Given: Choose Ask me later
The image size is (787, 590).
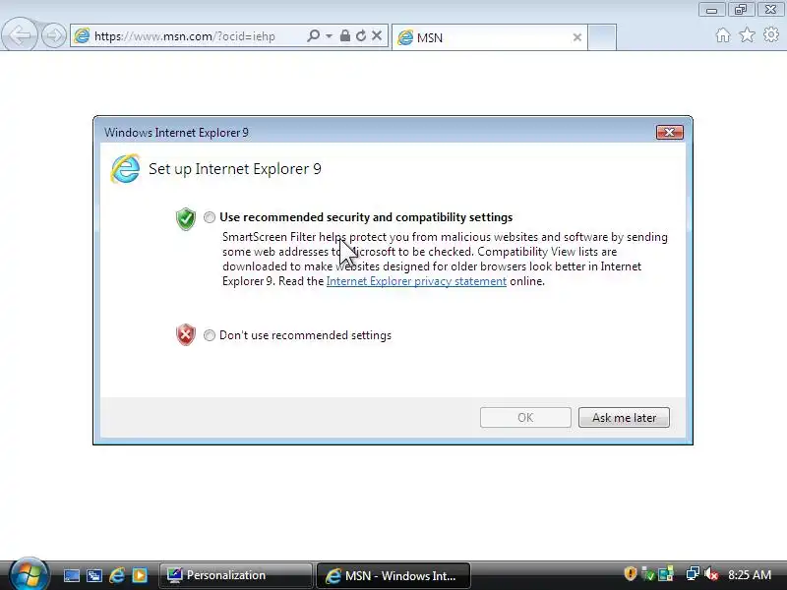Looking at the screenshot, I should point(624,417).
